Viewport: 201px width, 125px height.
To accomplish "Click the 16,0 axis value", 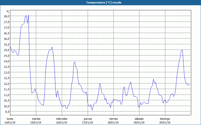I will tap(7, 39).
